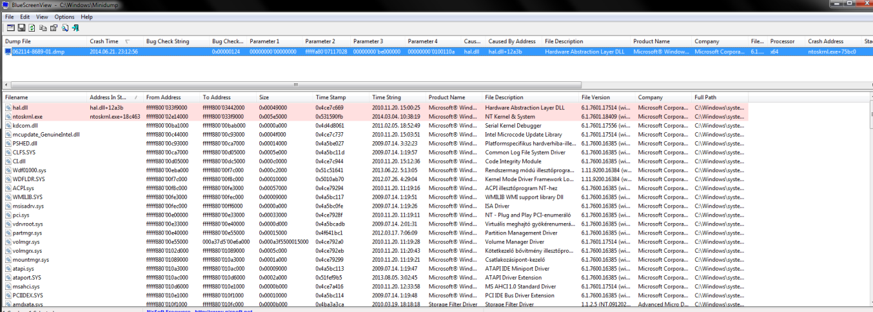
Task: Sort upper pane by Caused By Address header
Action: pos(514,41)
